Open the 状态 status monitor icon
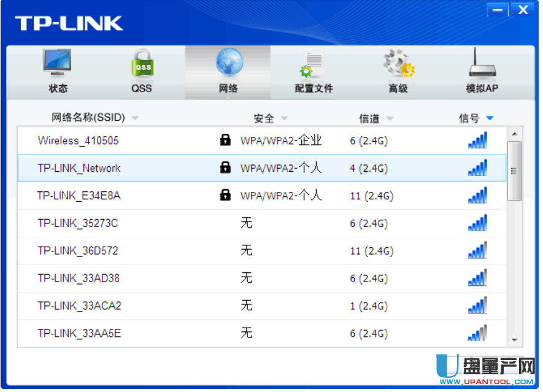Image resolution: width=543 pixels, height=392 pixels. 57,63
